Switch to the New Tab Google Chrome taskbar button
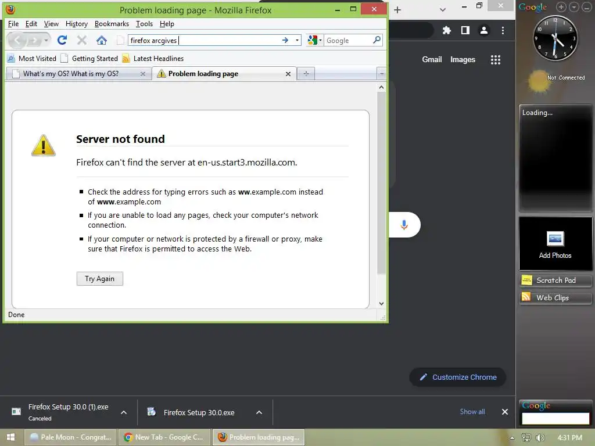Image resolution: width=595 pixels, height=446 pixels. [x=164, y=437]
